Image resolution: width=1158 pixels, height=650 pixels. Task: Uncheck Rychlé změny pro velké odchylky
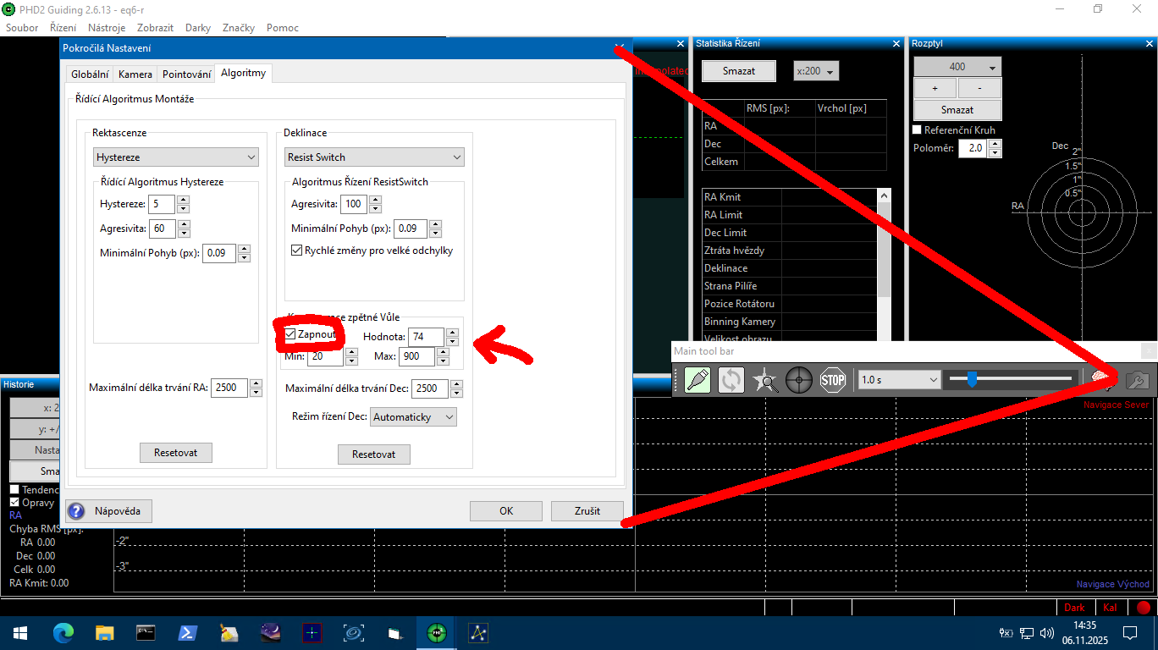tap(297, 251)
